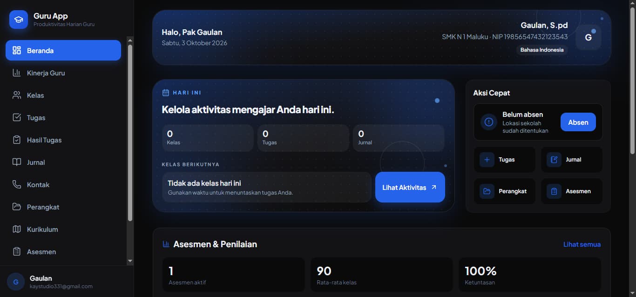Click the Bahasa Indonesia badge
The height and width of the screenshot is (297, 636).
coord(542,50)
